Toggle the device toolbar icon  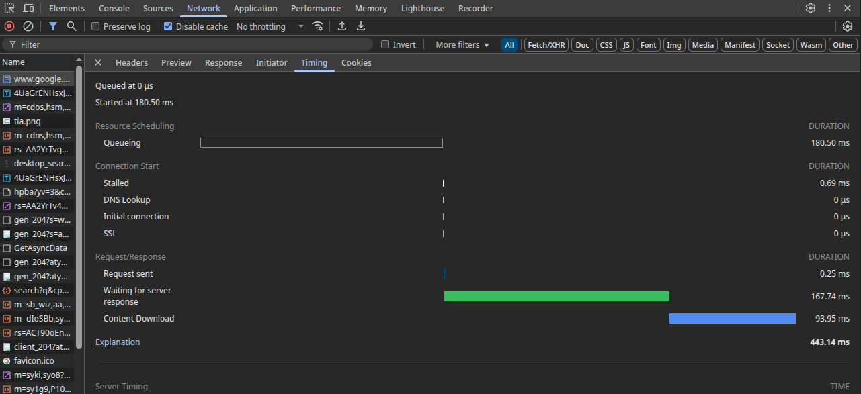tap(28, 8)
